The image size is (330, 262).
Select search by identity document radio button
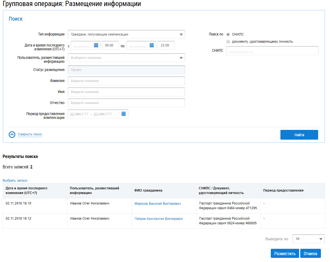(228, 42)
